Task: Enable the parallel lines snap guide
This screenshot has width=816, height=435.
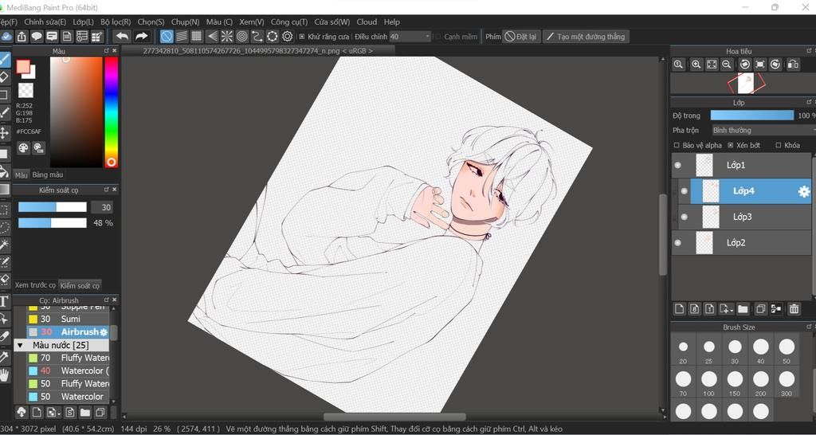Action: [182, 37]
